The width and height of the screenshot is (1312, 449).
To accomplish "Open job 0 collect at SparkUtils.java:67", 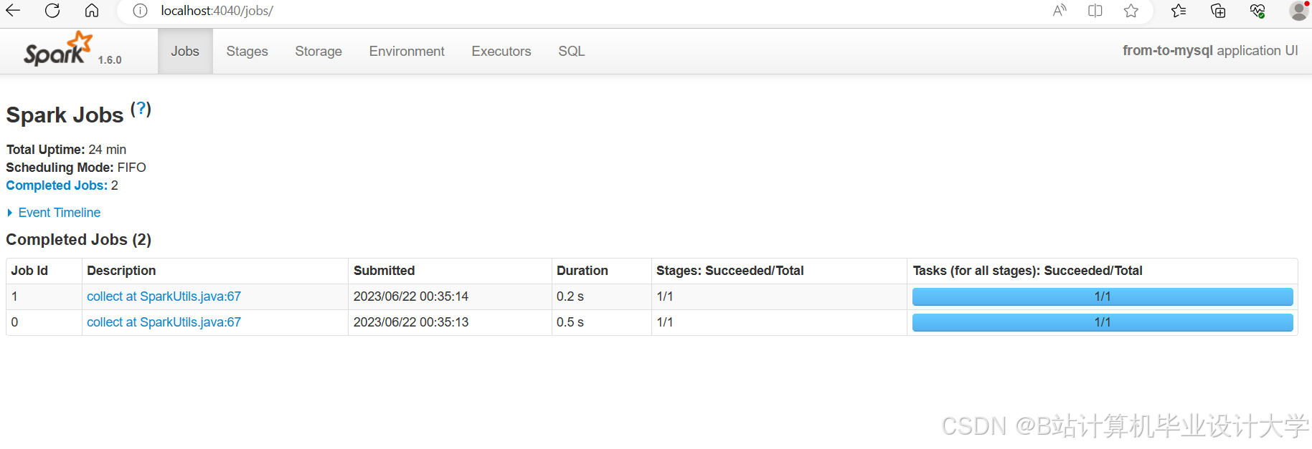I will [164, 322].
